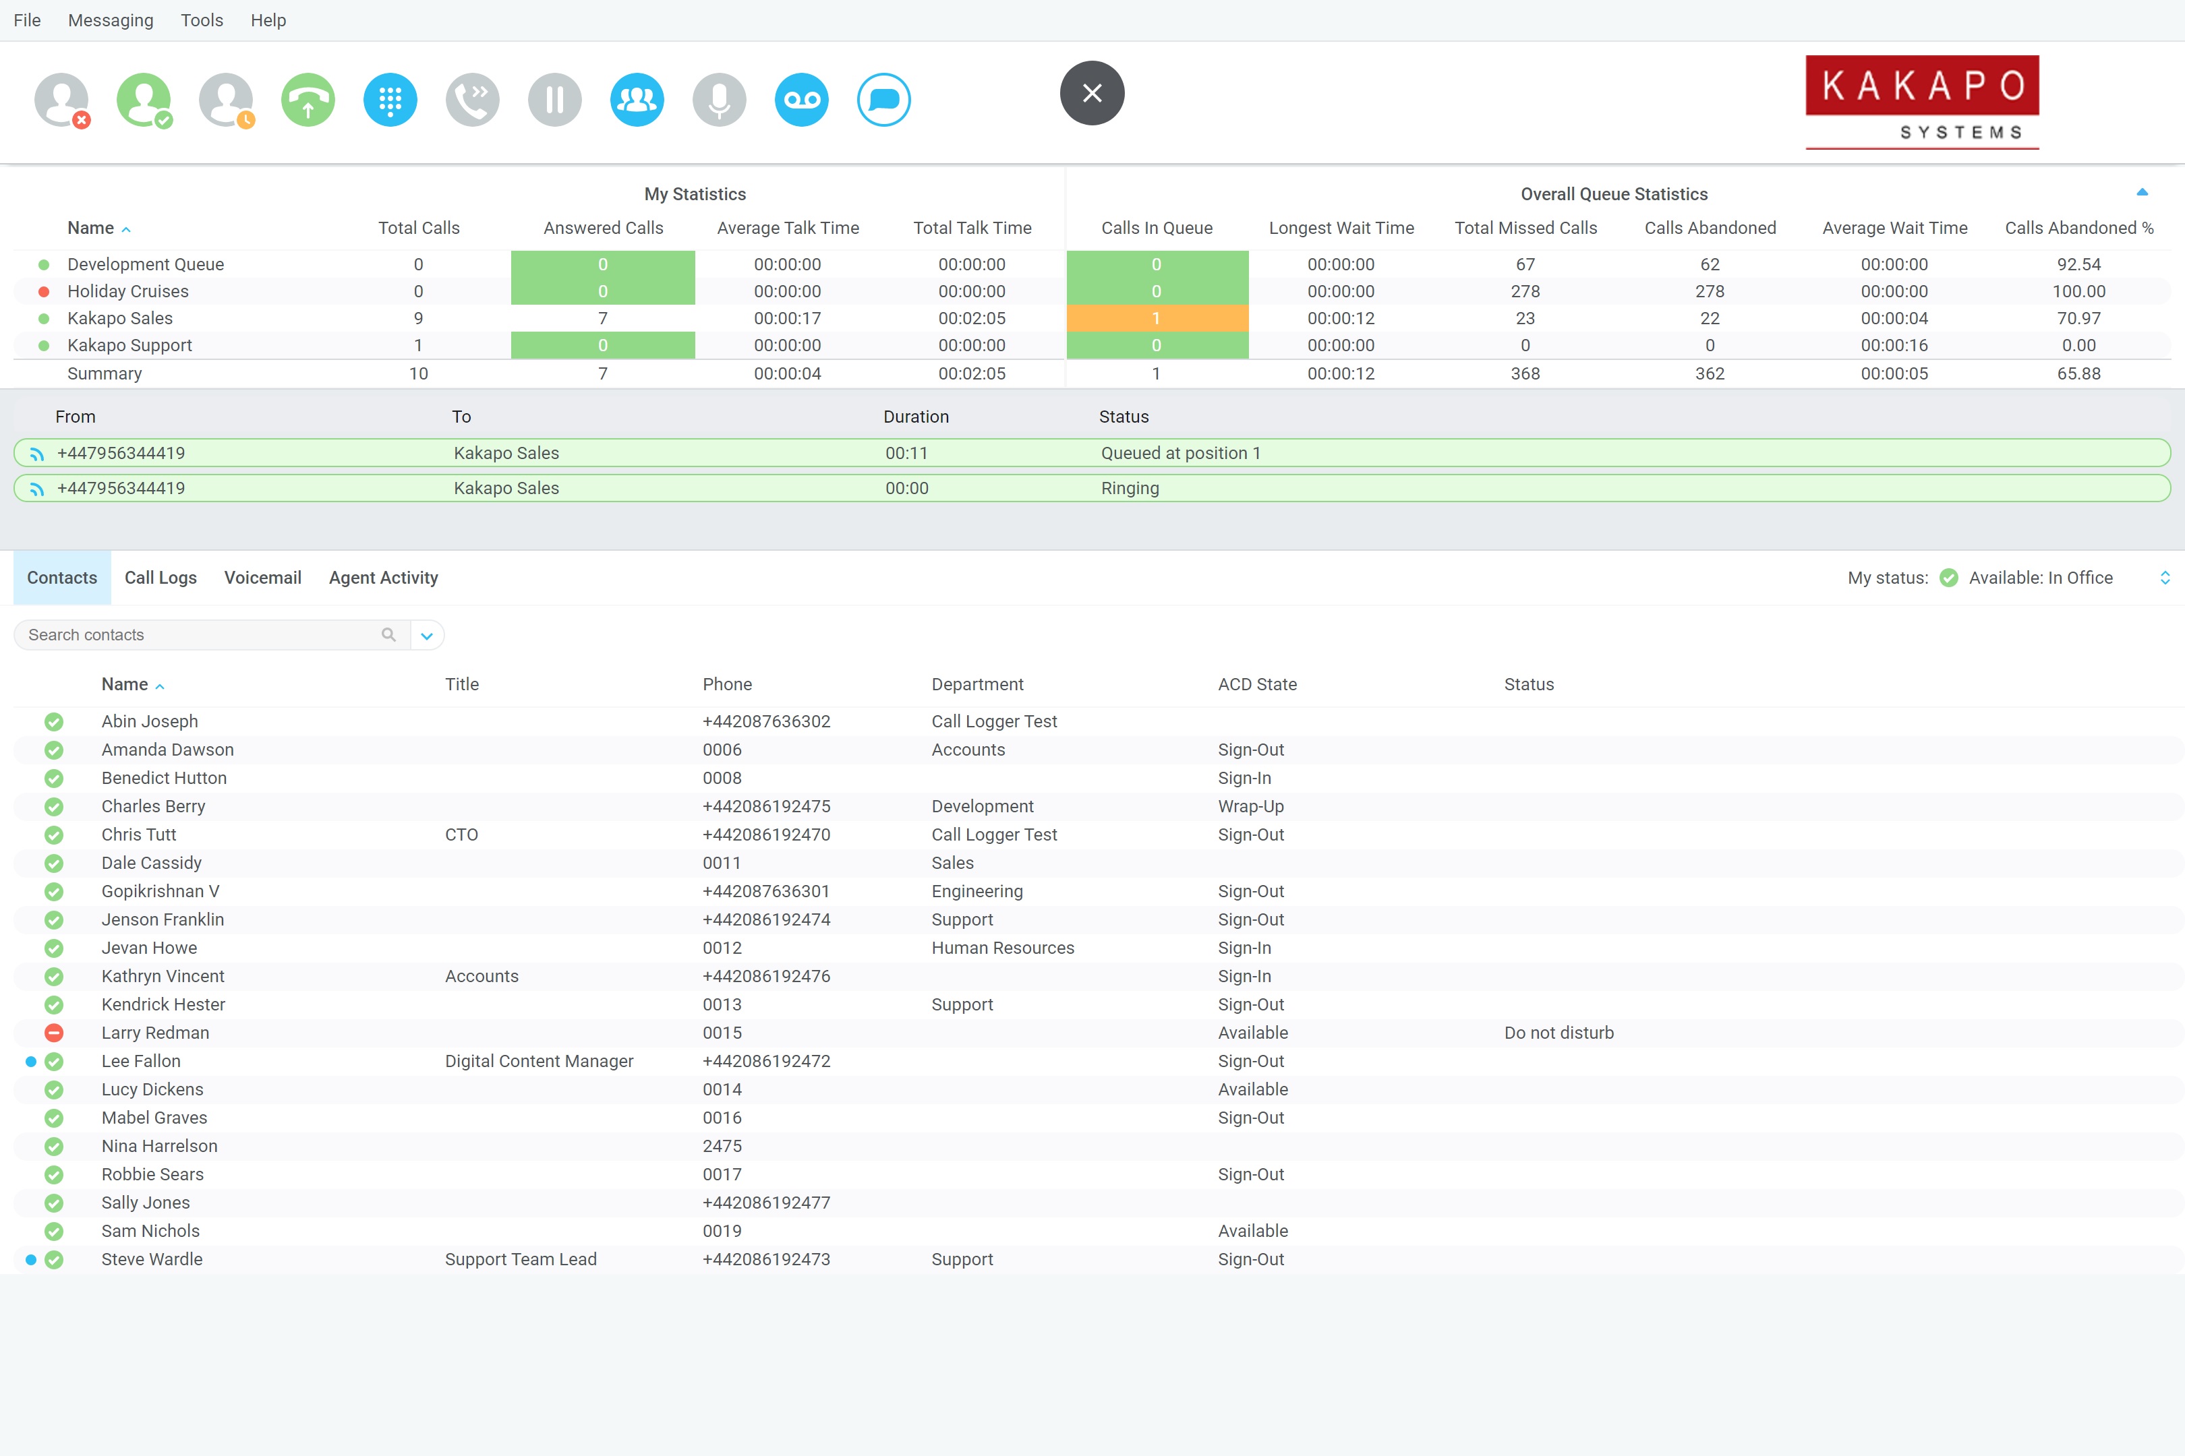Click the green available agent icon

click(143, 99)
